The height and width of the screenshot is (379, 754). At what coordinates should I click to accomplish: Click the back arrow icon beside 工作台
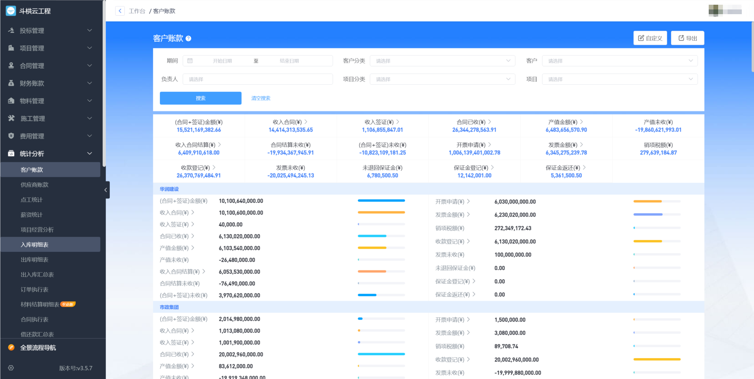(120, 11)
